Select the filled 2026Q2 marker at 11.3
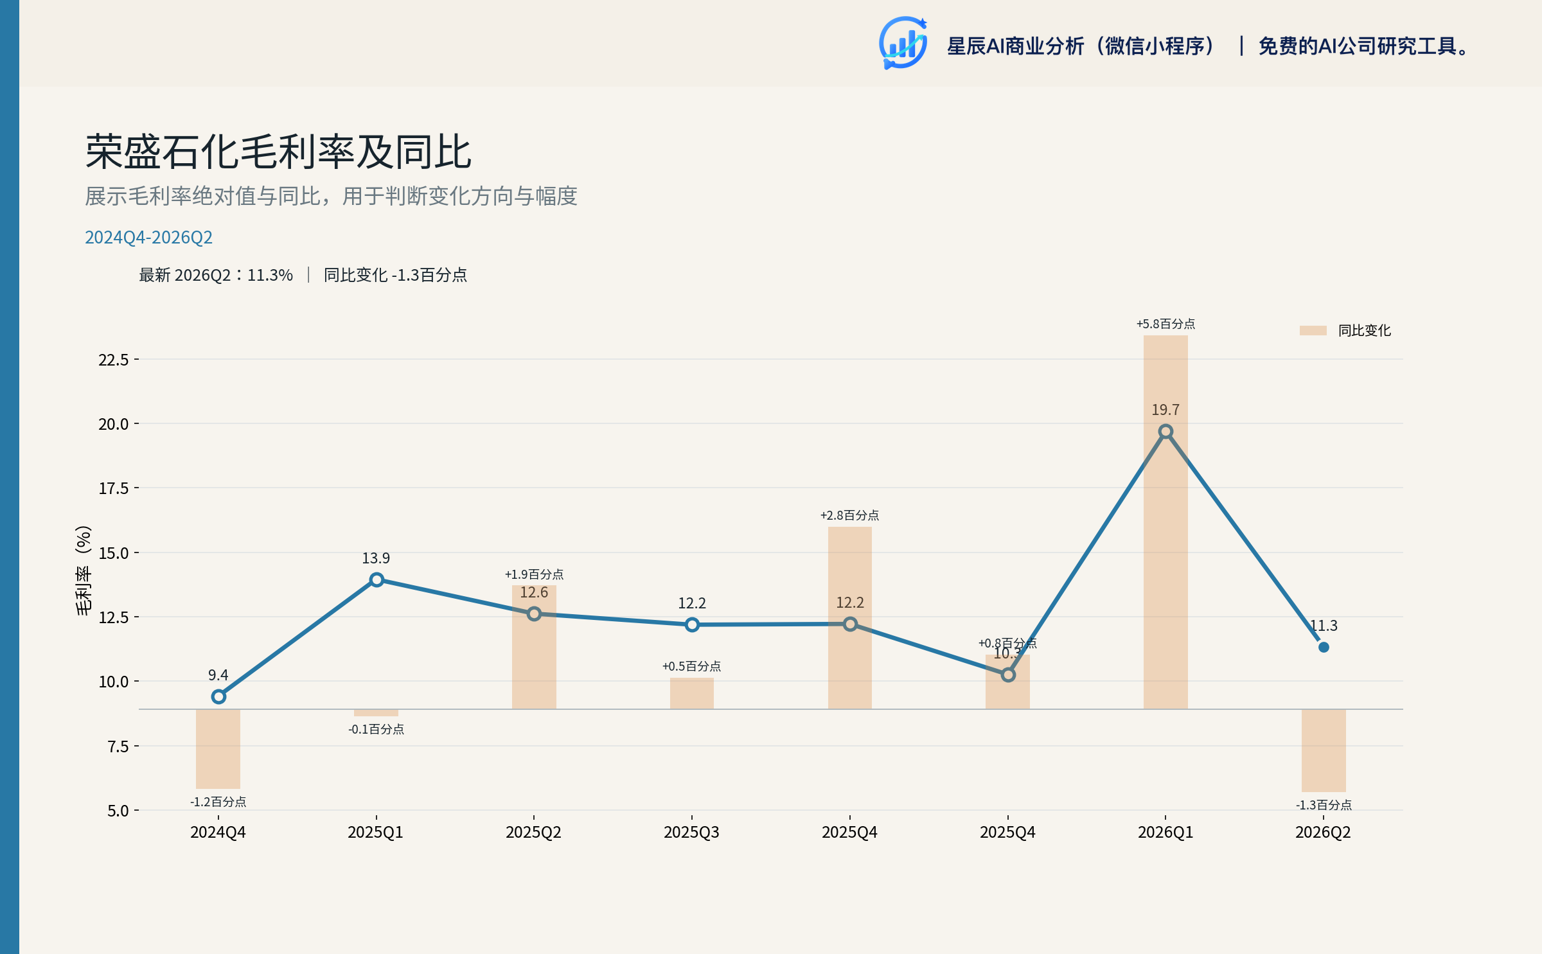The image size is (1542, 954). point(1324,647)
